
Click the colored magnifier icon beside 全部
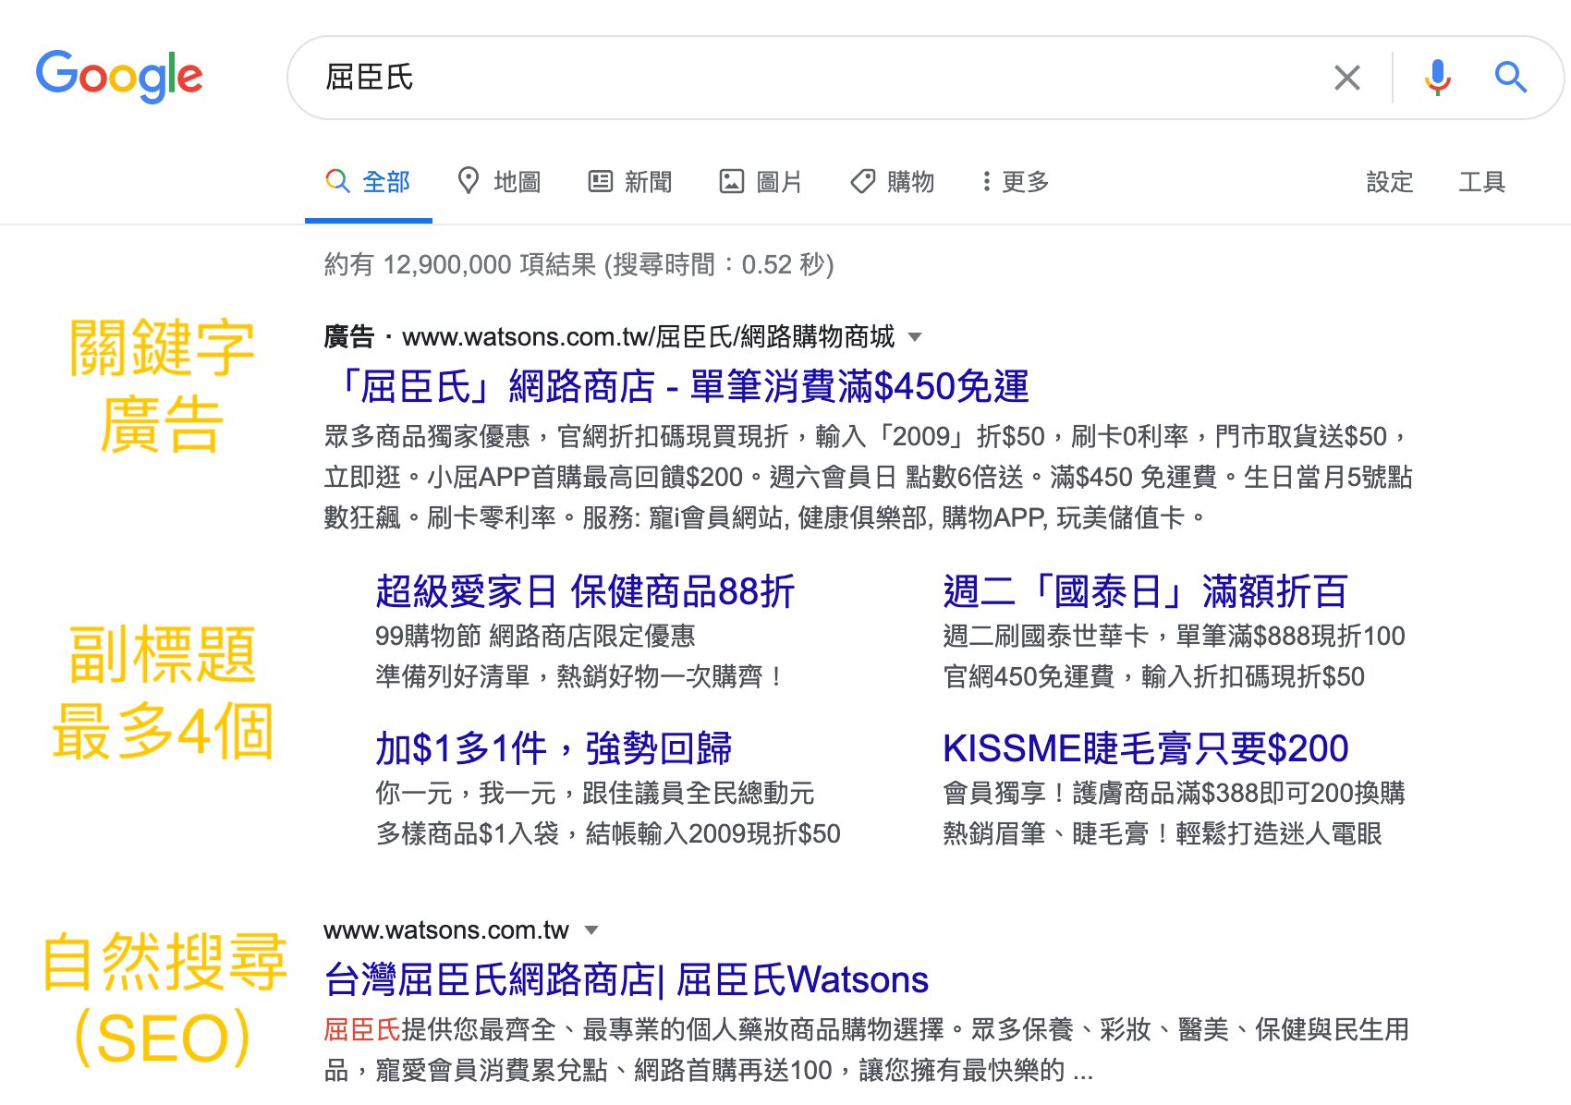pos(338,181)
